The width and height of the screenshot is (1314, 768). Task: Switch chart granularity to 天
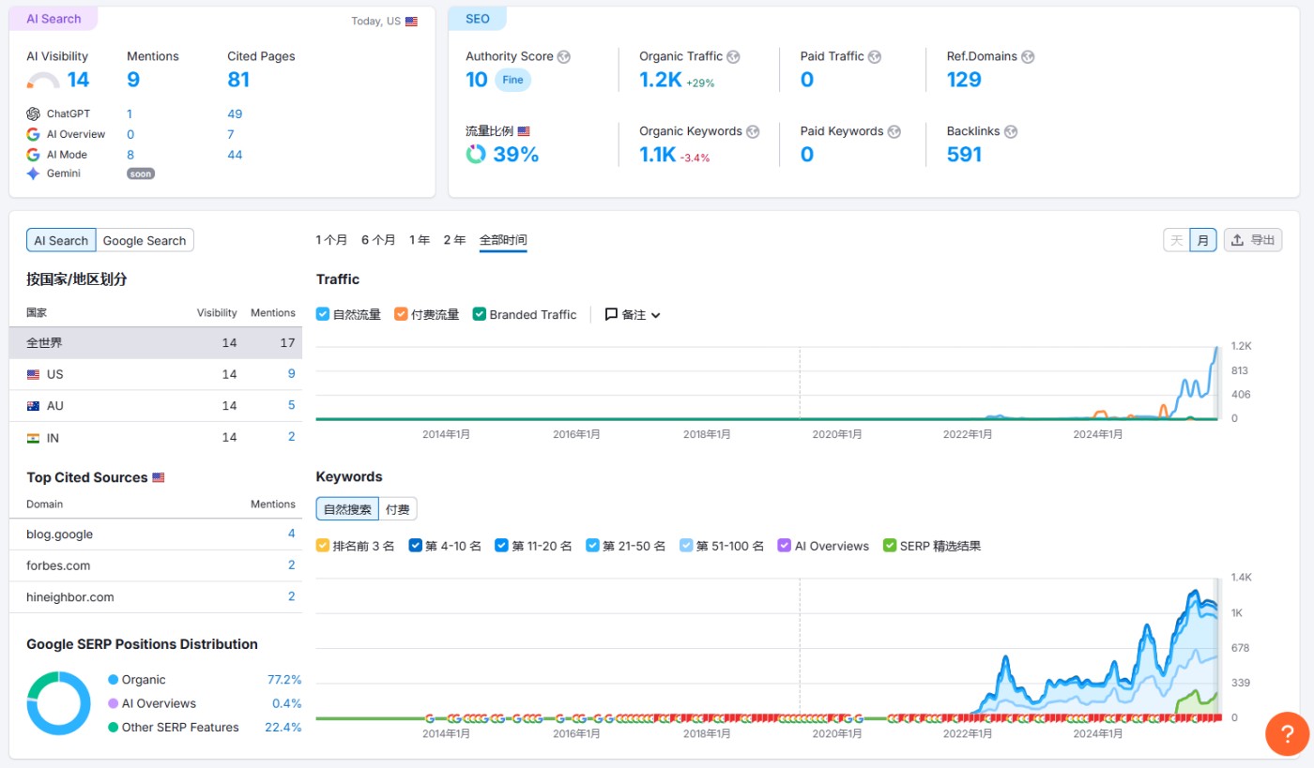(x=1176, y=240)
